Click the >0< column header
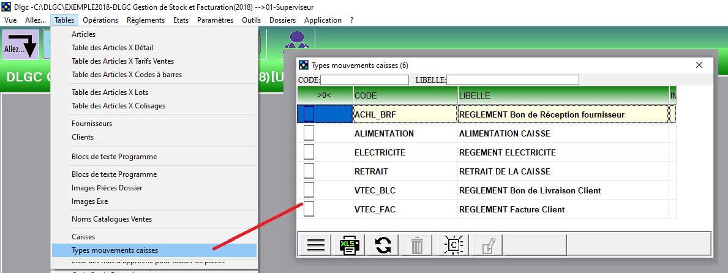728x273 pixels. (x=325, y=95)
